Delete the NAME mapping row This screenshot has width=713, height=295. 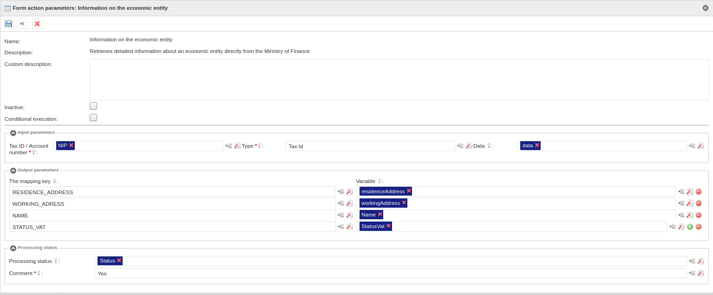[698, 215]
